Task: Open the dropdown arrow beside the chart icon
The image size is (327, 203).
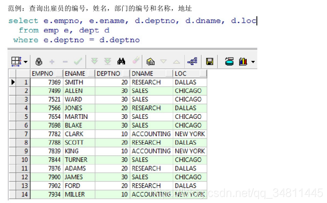Action: 253,62
